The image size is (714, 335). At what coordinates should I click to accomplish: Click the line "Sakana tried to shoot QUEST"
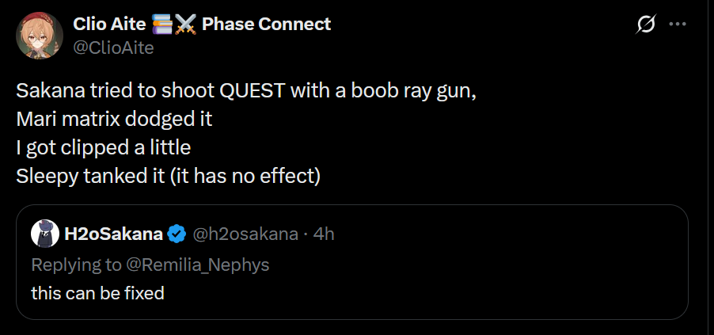246,90
